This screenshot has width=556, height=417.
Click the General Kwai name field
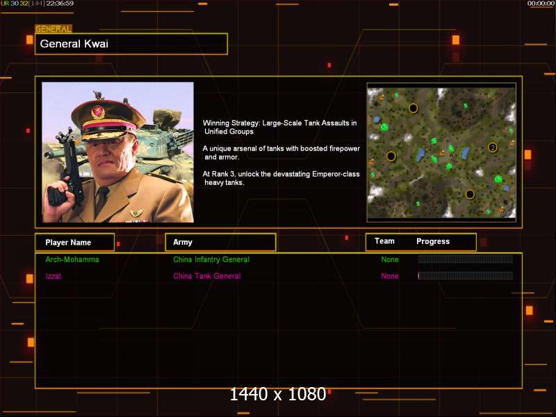(131, 44)
